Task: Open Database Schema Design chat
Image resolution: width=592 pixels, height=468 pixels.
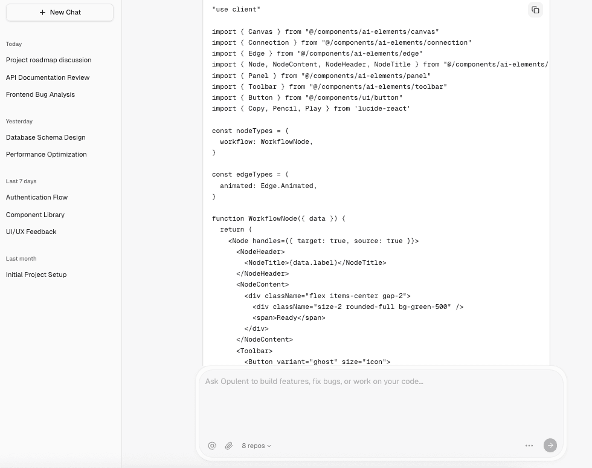Action: click(46, 137)
